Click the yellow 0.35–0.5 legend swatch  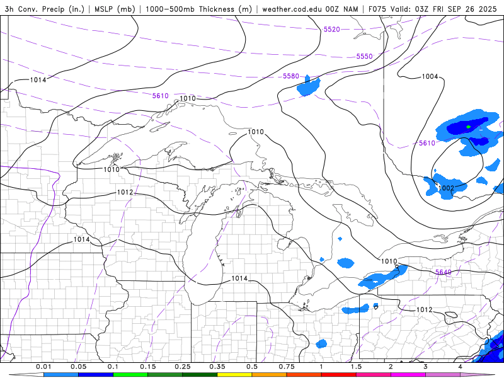234,375
